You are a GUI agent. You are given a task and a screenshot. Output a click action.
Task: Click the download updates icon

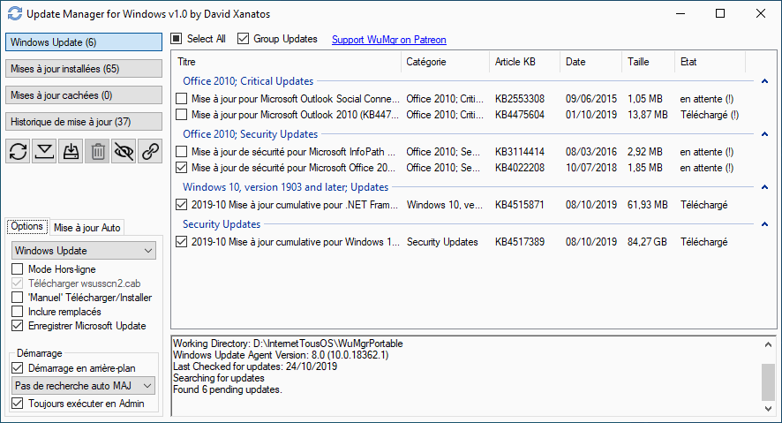pos(44,151)
